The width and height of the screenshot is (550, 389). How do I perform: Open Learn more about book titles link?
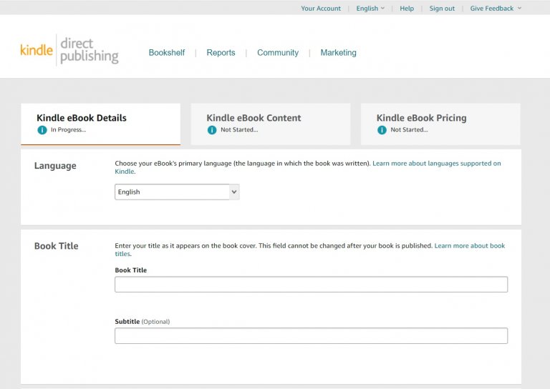pyautogui.click(x=469, y=246)
